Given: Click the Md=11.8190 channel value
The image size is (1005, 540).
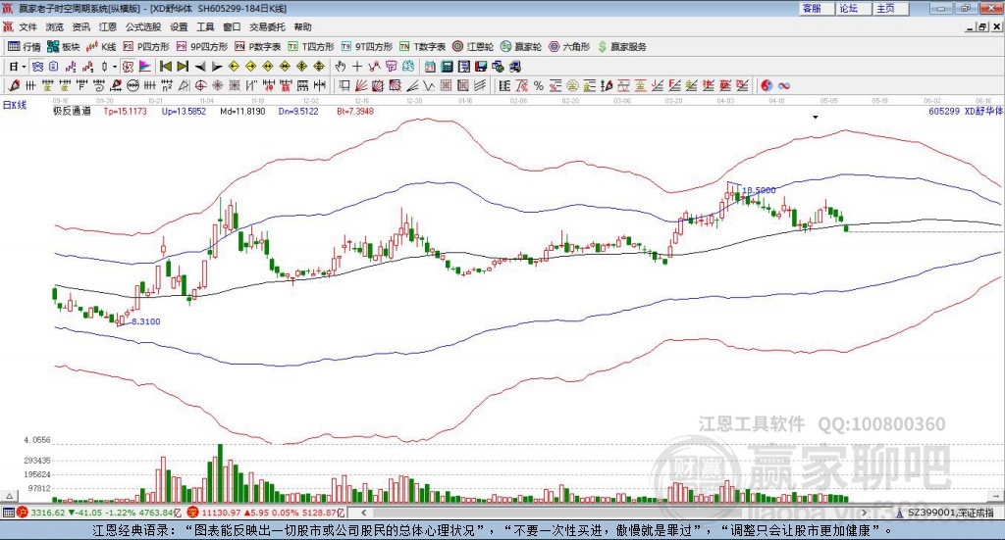Looking at the screenshot, I should pyautogui.click(x=242, y=111).
